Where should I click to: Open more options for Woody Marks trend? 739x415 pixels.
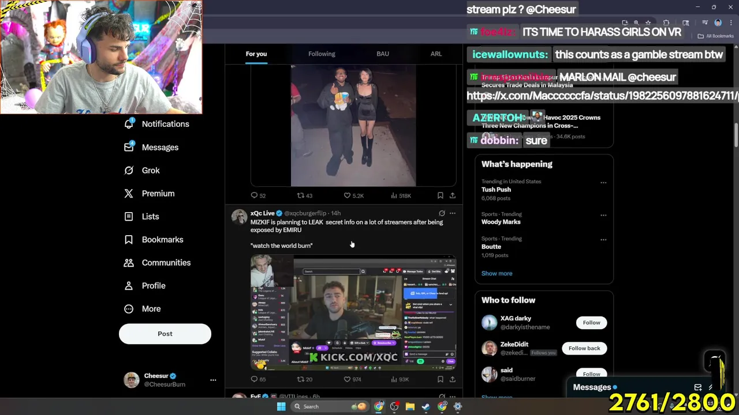(x=603, y=215)
